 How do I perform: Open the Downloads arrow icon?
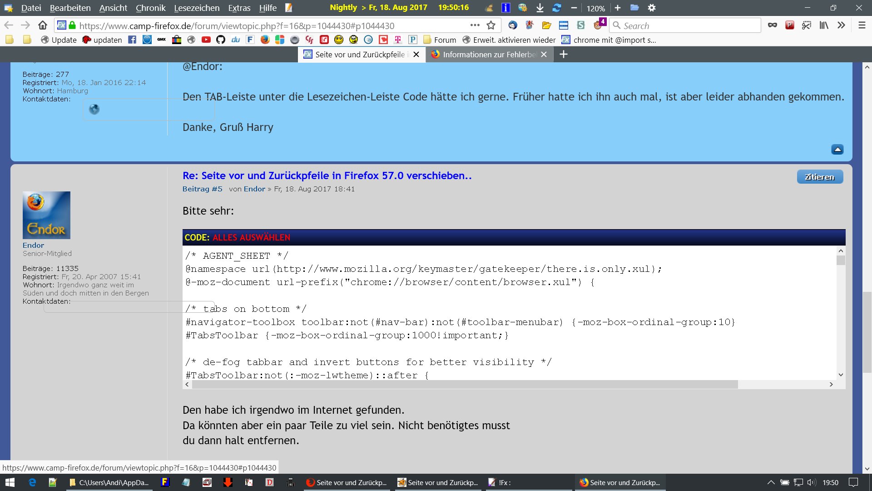tap(540, 8)
